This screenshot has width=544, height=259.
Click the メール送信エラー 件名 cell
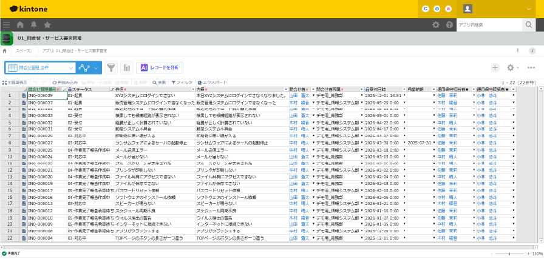pyautogui.click(x=155, y=150)
